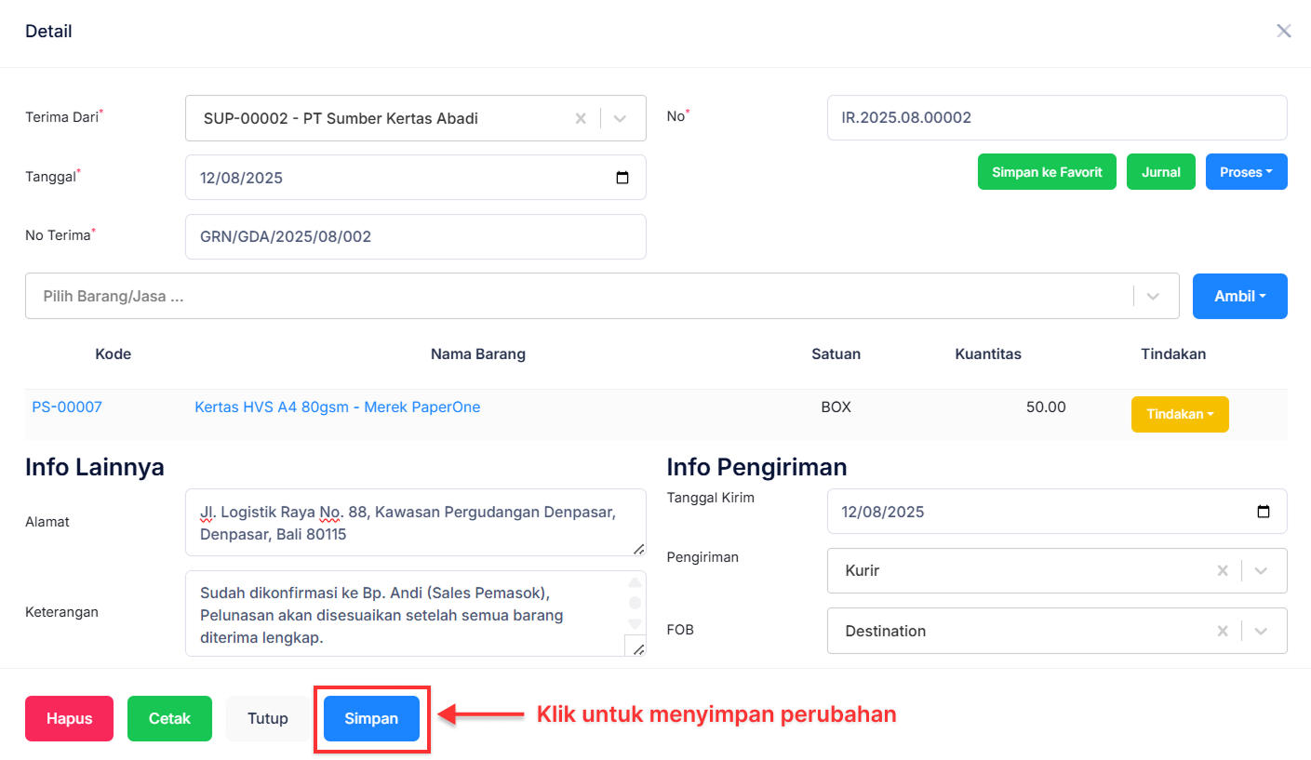Image resolution: width=1311 pixels, height=760 pixels.
Task: Click the resize grip on the Keterangan field
Action: tap(639, 651)
